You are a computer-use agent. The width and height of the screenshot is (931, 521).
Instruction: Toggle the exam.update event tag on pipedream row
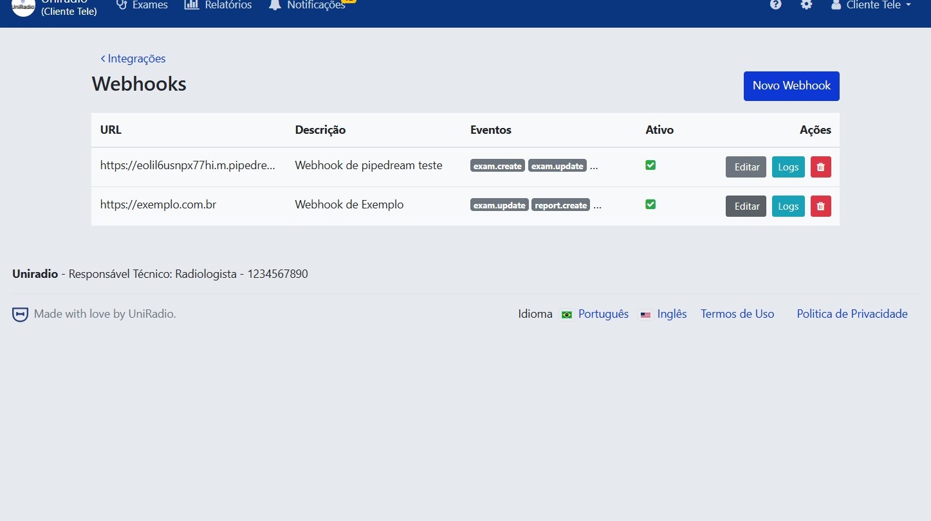[557, 165]
